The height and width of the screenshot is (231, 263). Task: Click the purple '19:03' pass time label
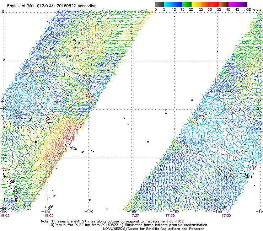point(49,216)
